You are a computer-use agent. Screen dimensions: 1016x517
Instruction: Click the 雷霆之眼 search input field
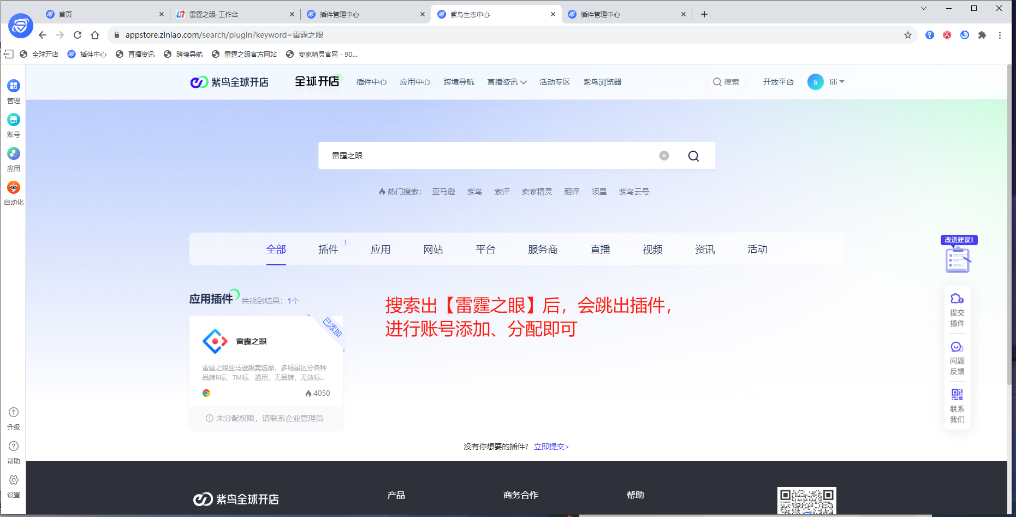[x=486, y=156]
